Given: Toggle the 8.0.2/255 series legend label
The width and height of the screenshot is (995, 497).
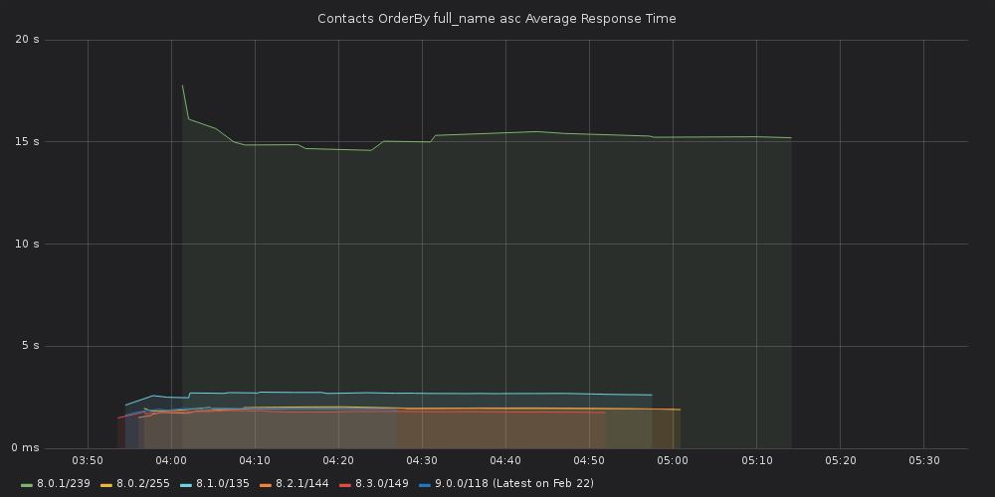Looking at the screenshot, I should (143, 484).
